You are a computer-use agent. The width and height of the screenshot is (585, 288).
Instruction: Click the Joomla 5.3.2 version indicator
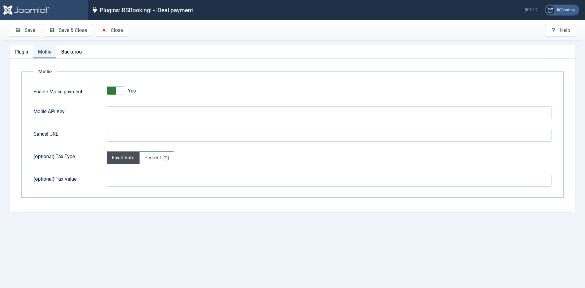[531, 10]
